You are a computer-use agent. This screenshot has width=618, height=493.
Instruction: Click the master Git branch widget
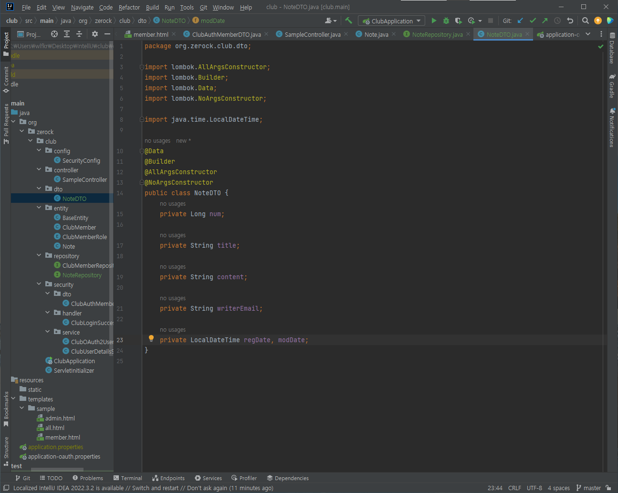(x=588, y=488)
